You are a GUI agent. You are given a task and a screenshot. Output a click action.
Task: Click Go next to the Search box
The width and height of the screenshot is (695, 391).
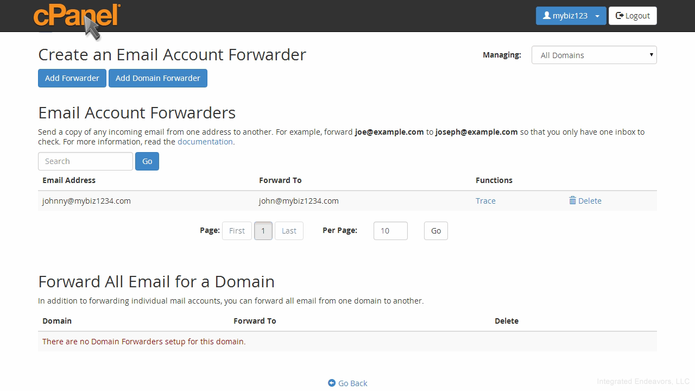pos(147,161)
